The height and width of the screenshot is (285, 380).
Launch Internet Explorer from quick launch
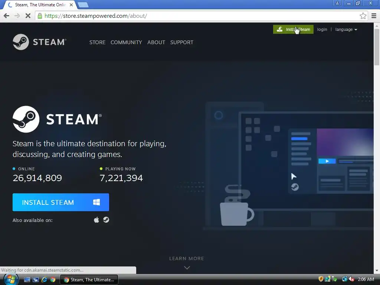44,280
